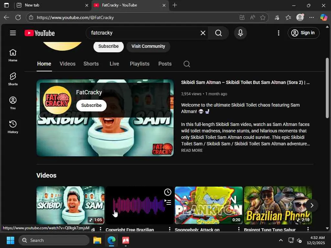
Task: Open the Windows Start menu
Action: pos(10,240)
